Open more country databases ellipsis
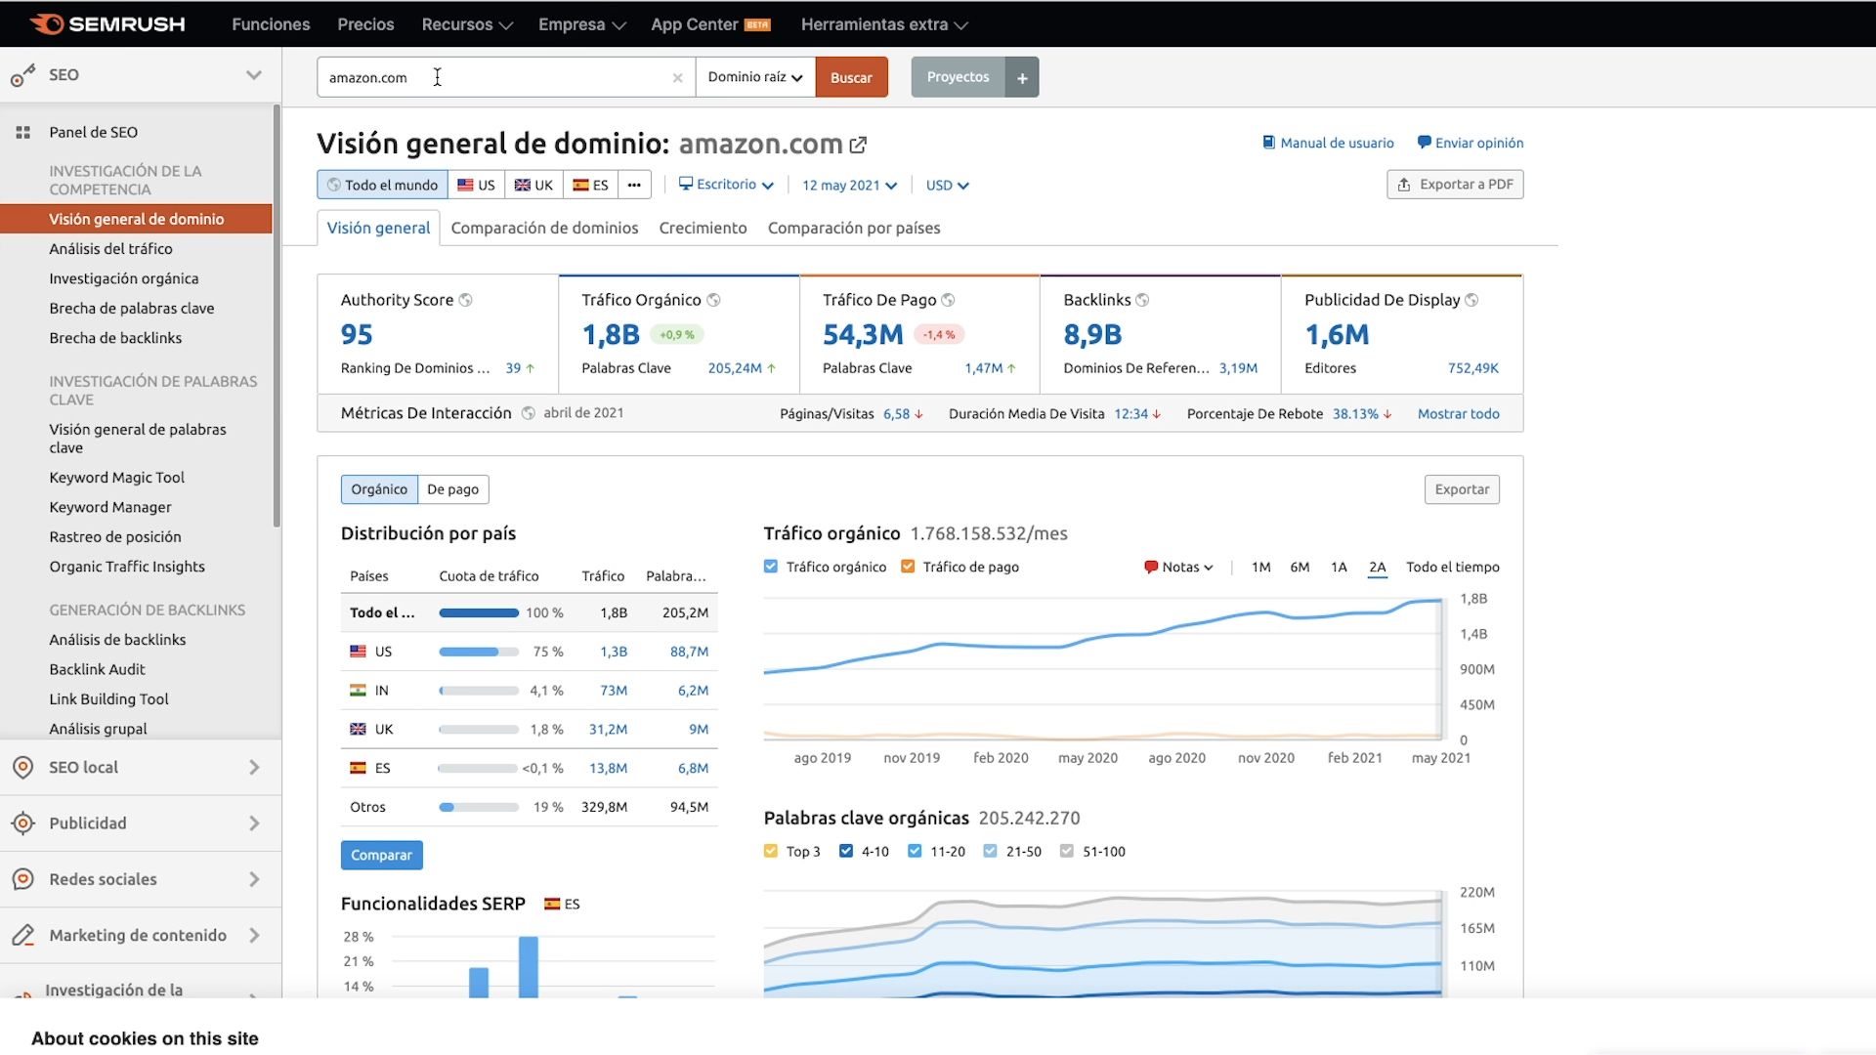The width and height of the screenshot is (1876, 1055). [x=634, y=185]
